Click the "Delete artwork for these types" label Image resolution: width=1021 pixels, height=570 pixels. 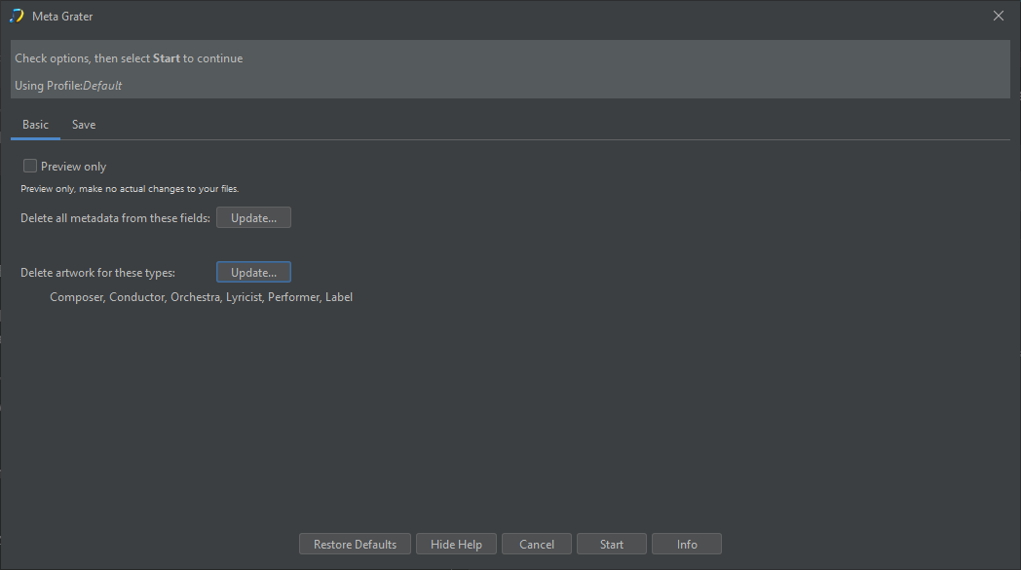click(x=97, y=273)
